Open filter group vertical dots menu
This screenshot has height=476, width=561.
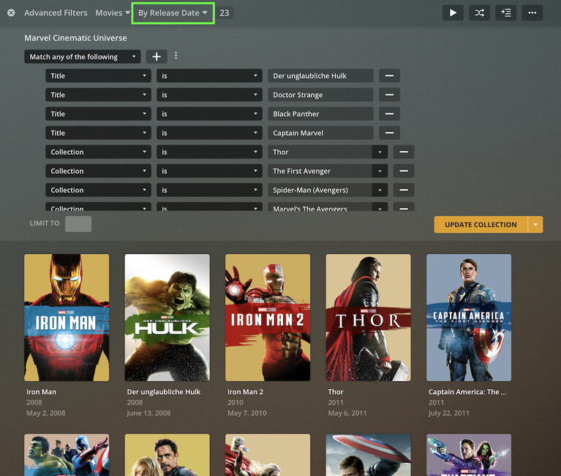pos(176,55)
